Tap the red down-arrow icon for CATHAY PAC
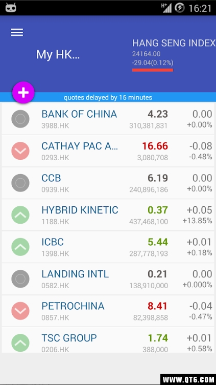 (x=20, y=151)
